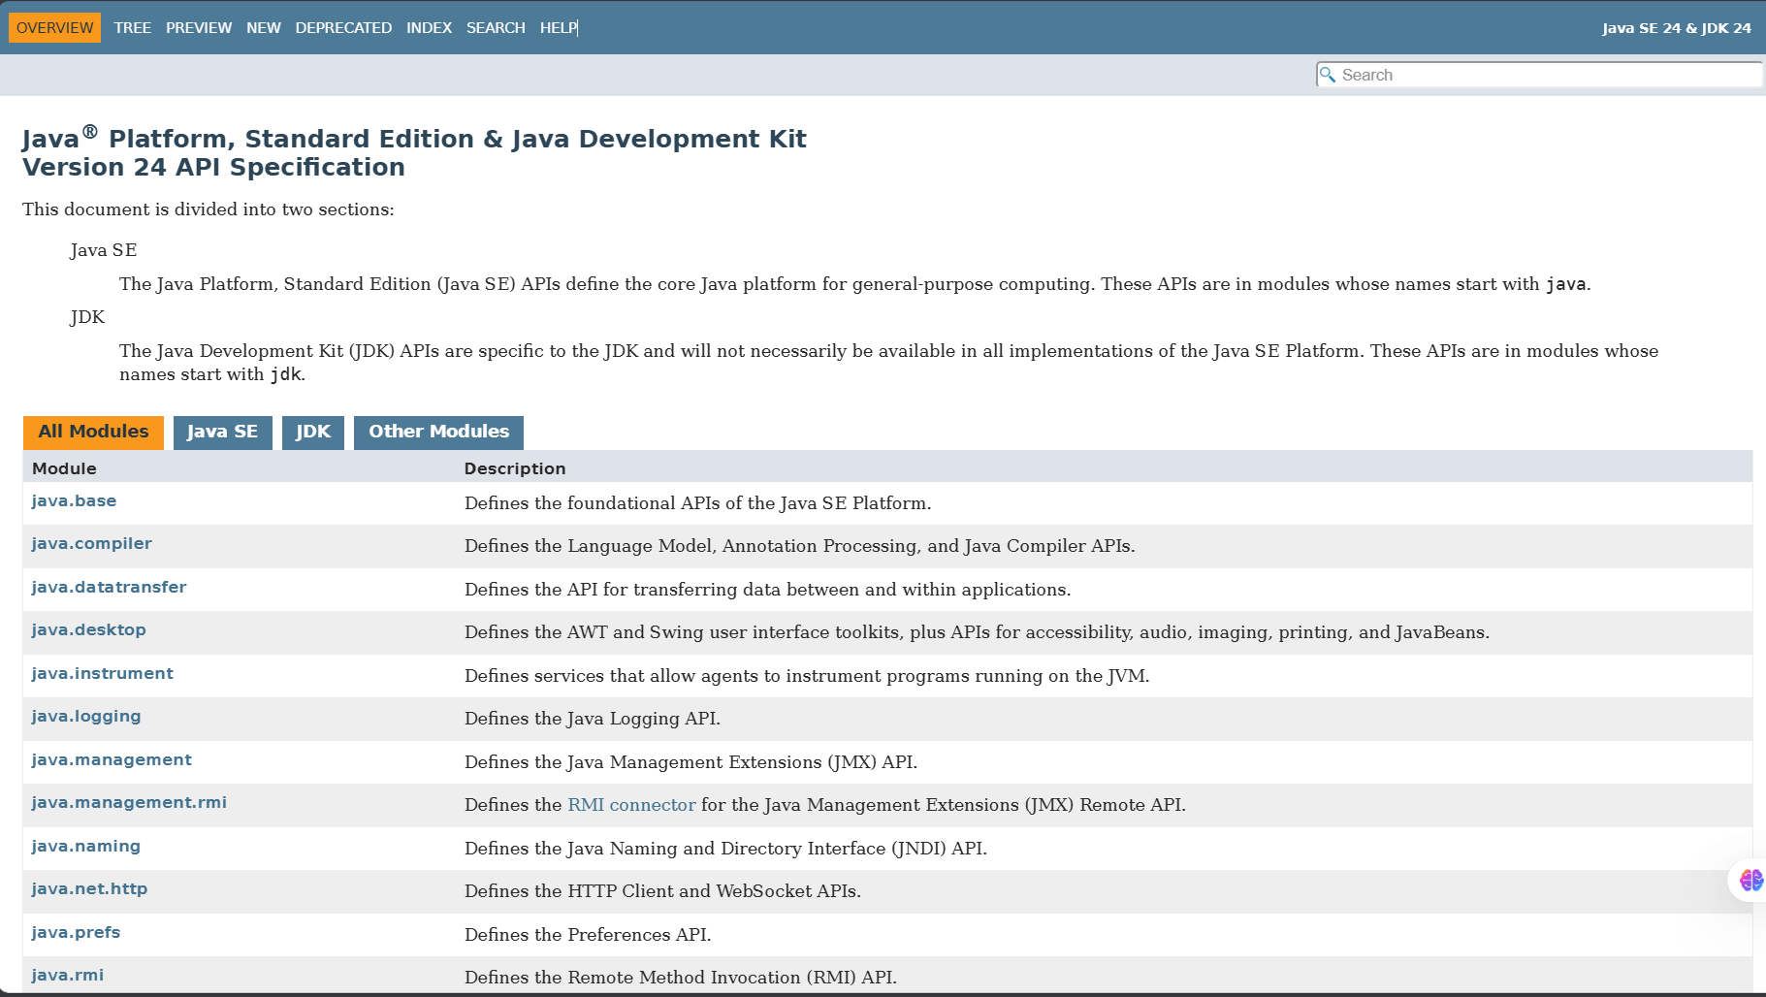1766x997 pixels.
Task: Open the SEARCH page link
Action: click(496, 28)
